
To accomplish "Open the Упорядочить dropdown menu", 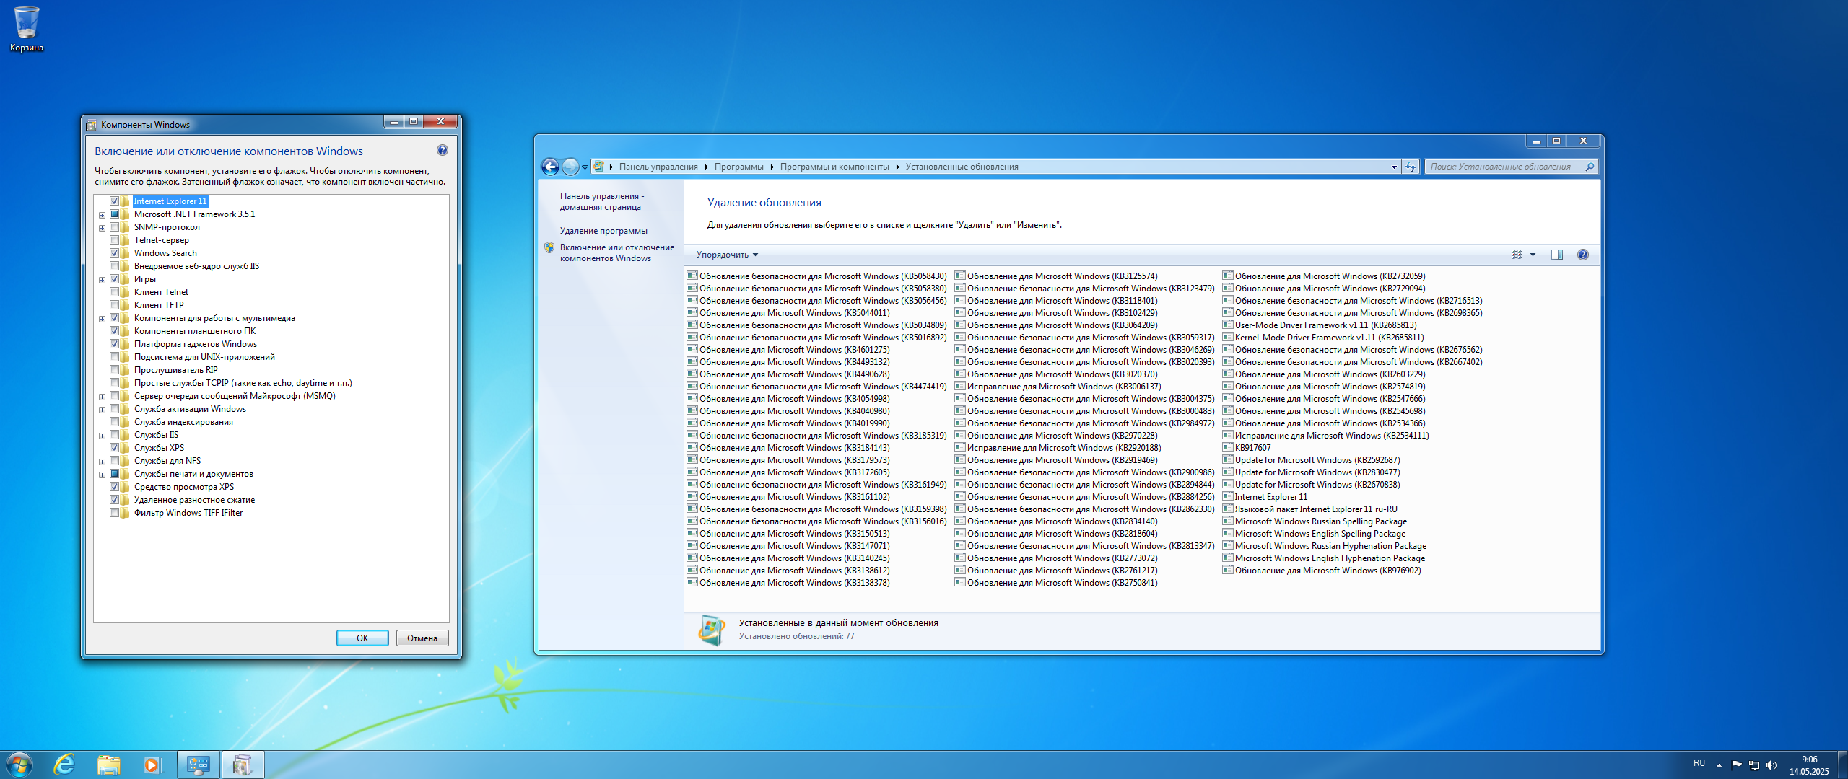I will [727, 255].
